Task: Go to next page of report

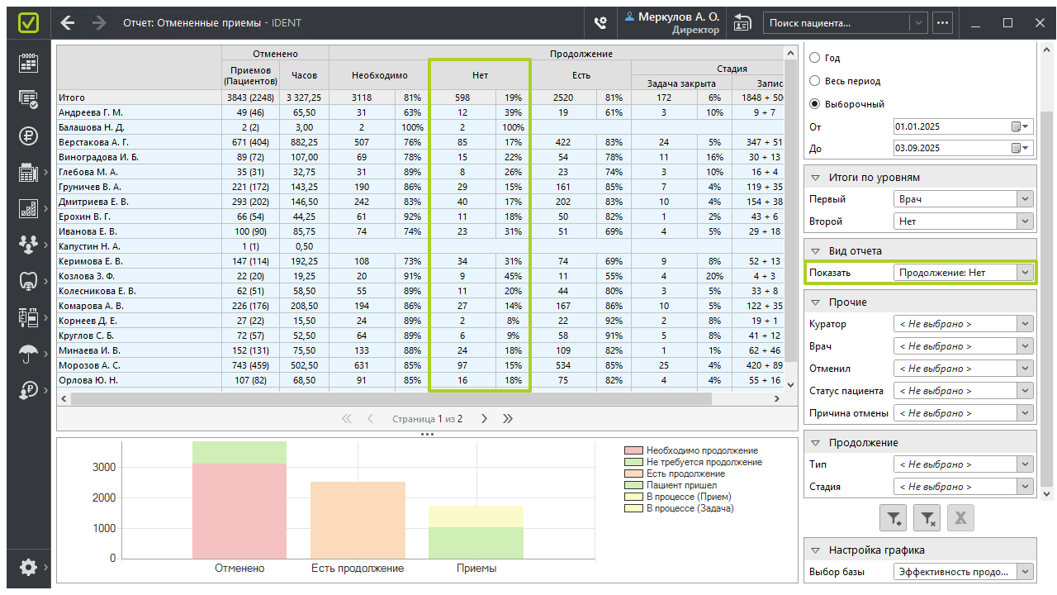Action: pos(485,419)
